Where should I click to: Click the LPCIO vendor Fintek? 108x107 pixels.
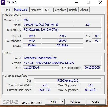coord(32,45)
